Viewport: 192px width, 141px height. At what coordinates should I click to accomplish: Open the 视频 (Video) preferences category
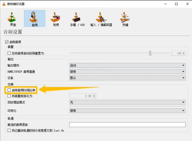click(x=56, y=19)
